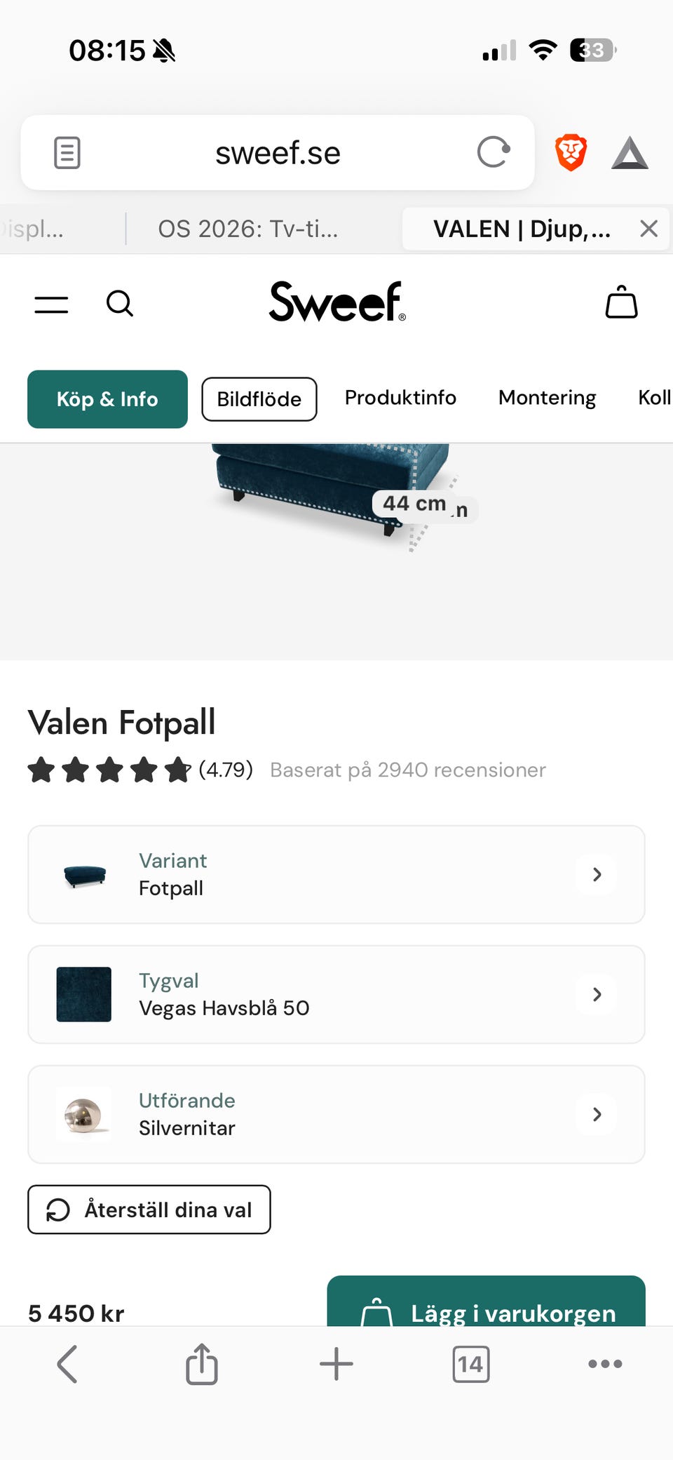The image size is (673, 1460).
Task: Open the hamburger menu
Action: [x=51, y=304]
